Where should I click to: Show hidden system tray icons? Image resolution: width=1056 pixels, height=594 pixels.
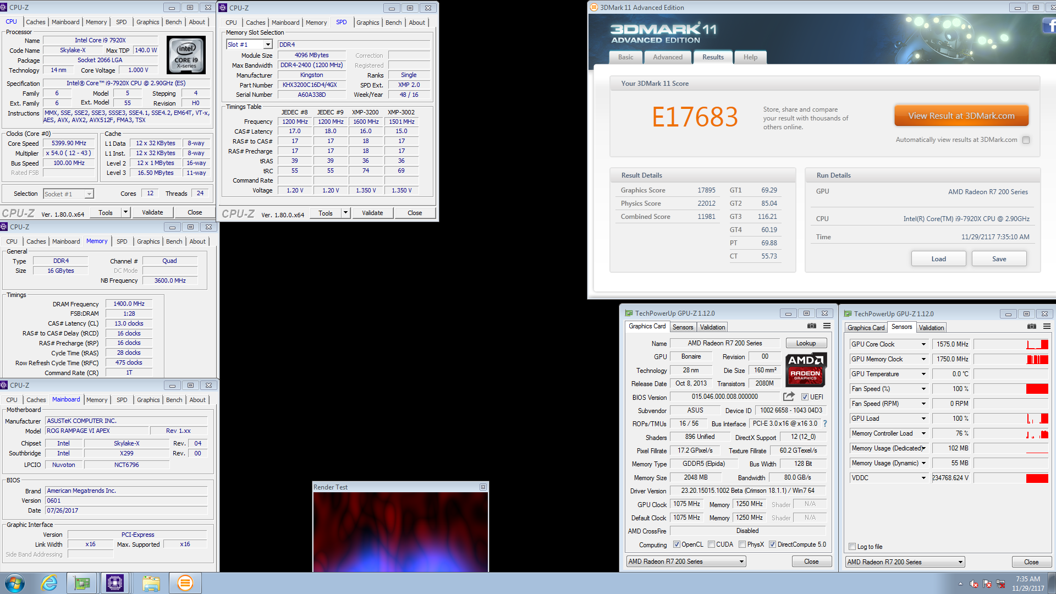coord(960,584)
